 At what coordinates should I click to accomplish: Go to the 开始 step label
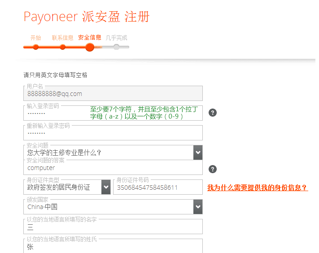(x=35, y=38)
